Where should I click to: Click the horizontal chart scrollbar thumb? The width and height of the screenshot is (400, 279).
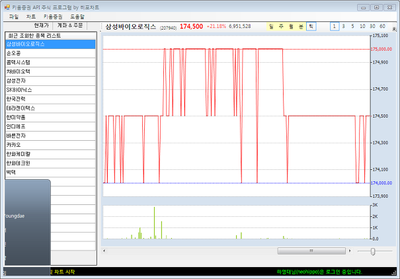(x=311, y=251)
